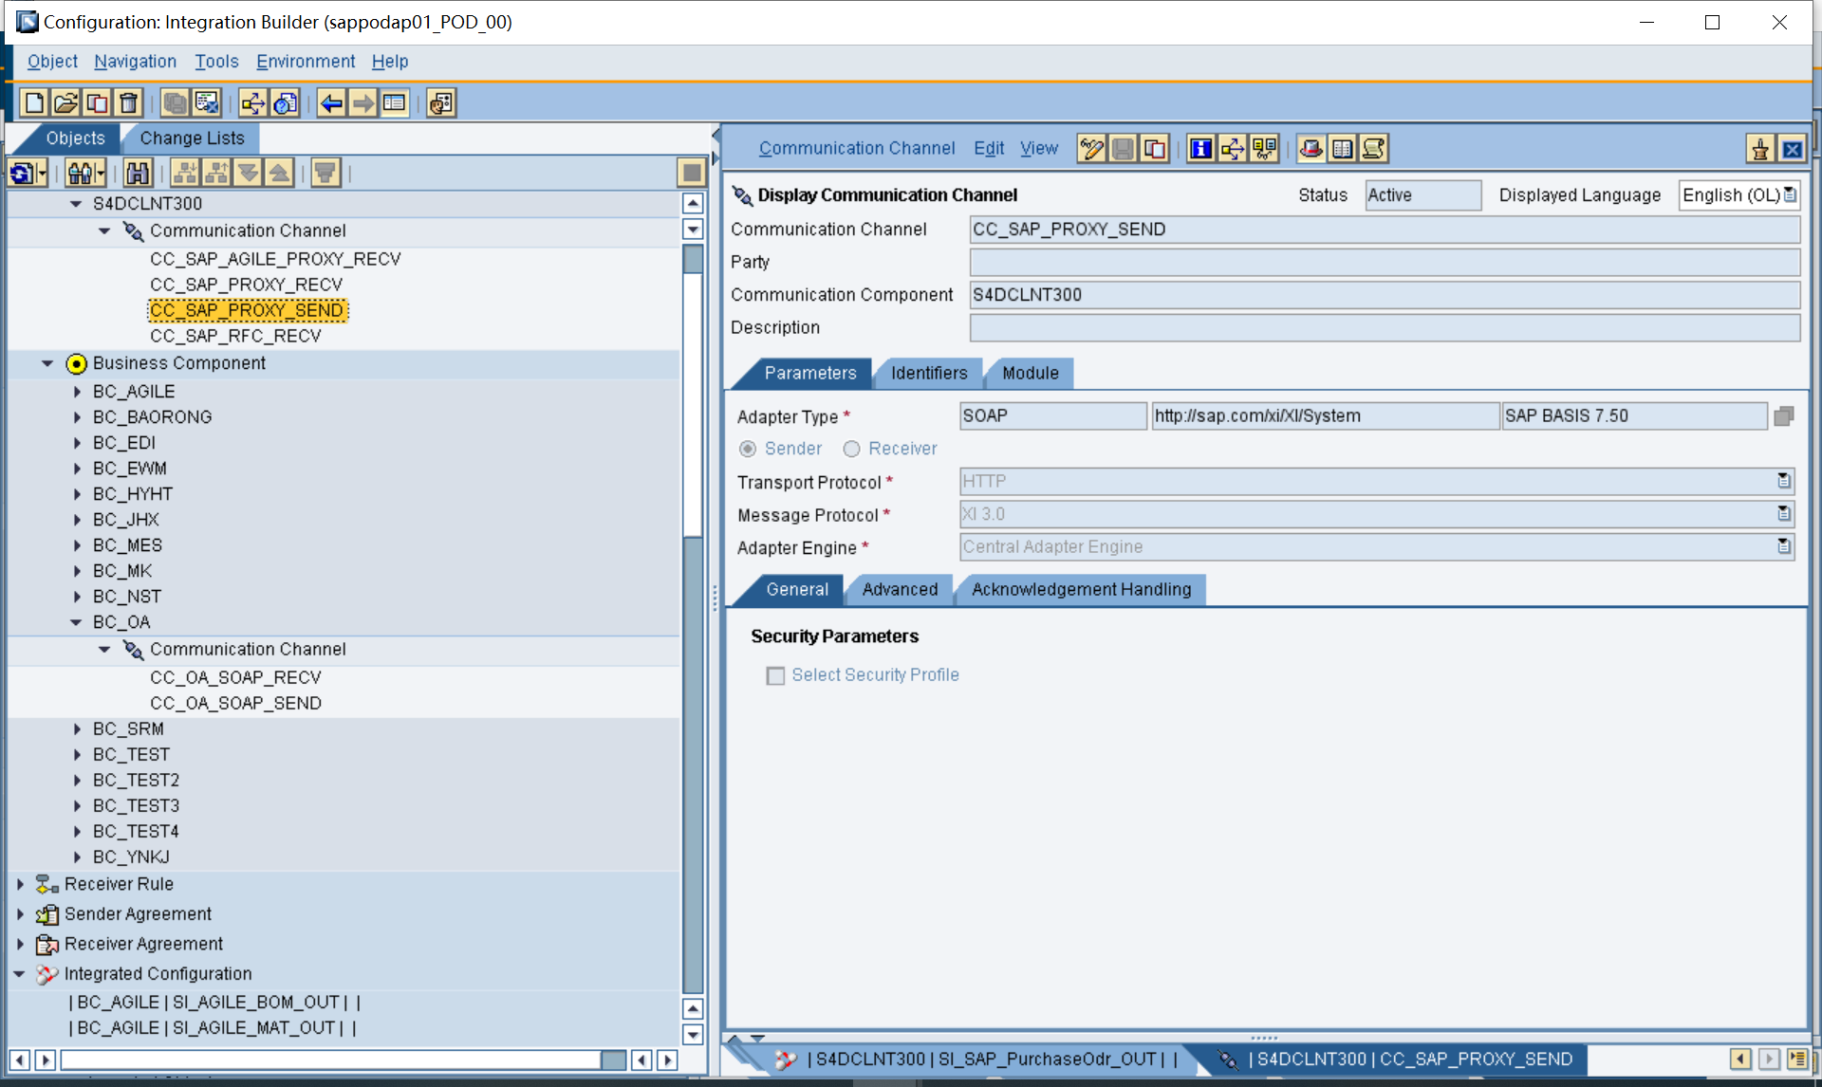Open the View menu of the channel editor
Screen dimensions: 1822x1087
[x=1039, y=149]
